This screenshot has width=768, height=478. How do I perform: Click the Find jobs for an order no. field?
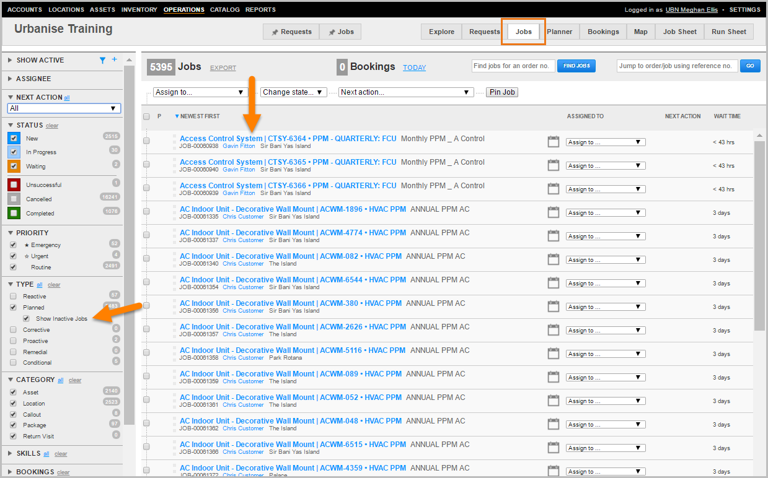click(x=511, y=66)
